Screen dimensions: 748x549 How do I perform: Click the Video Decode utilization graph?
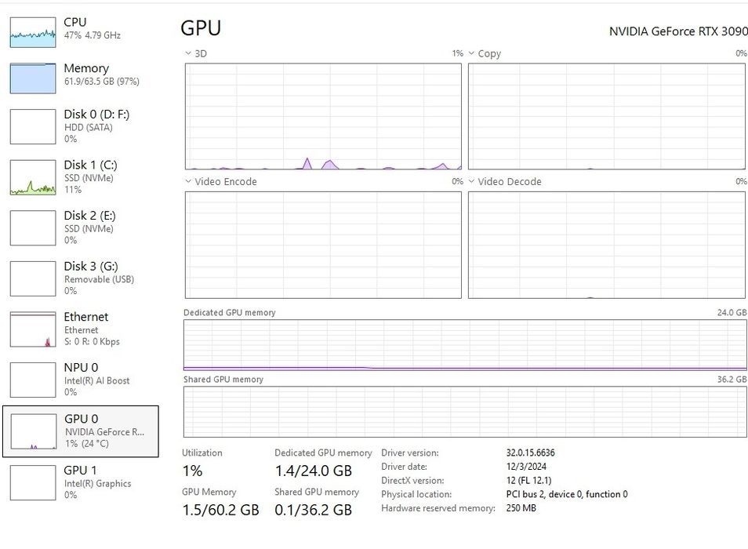point(606,245)
